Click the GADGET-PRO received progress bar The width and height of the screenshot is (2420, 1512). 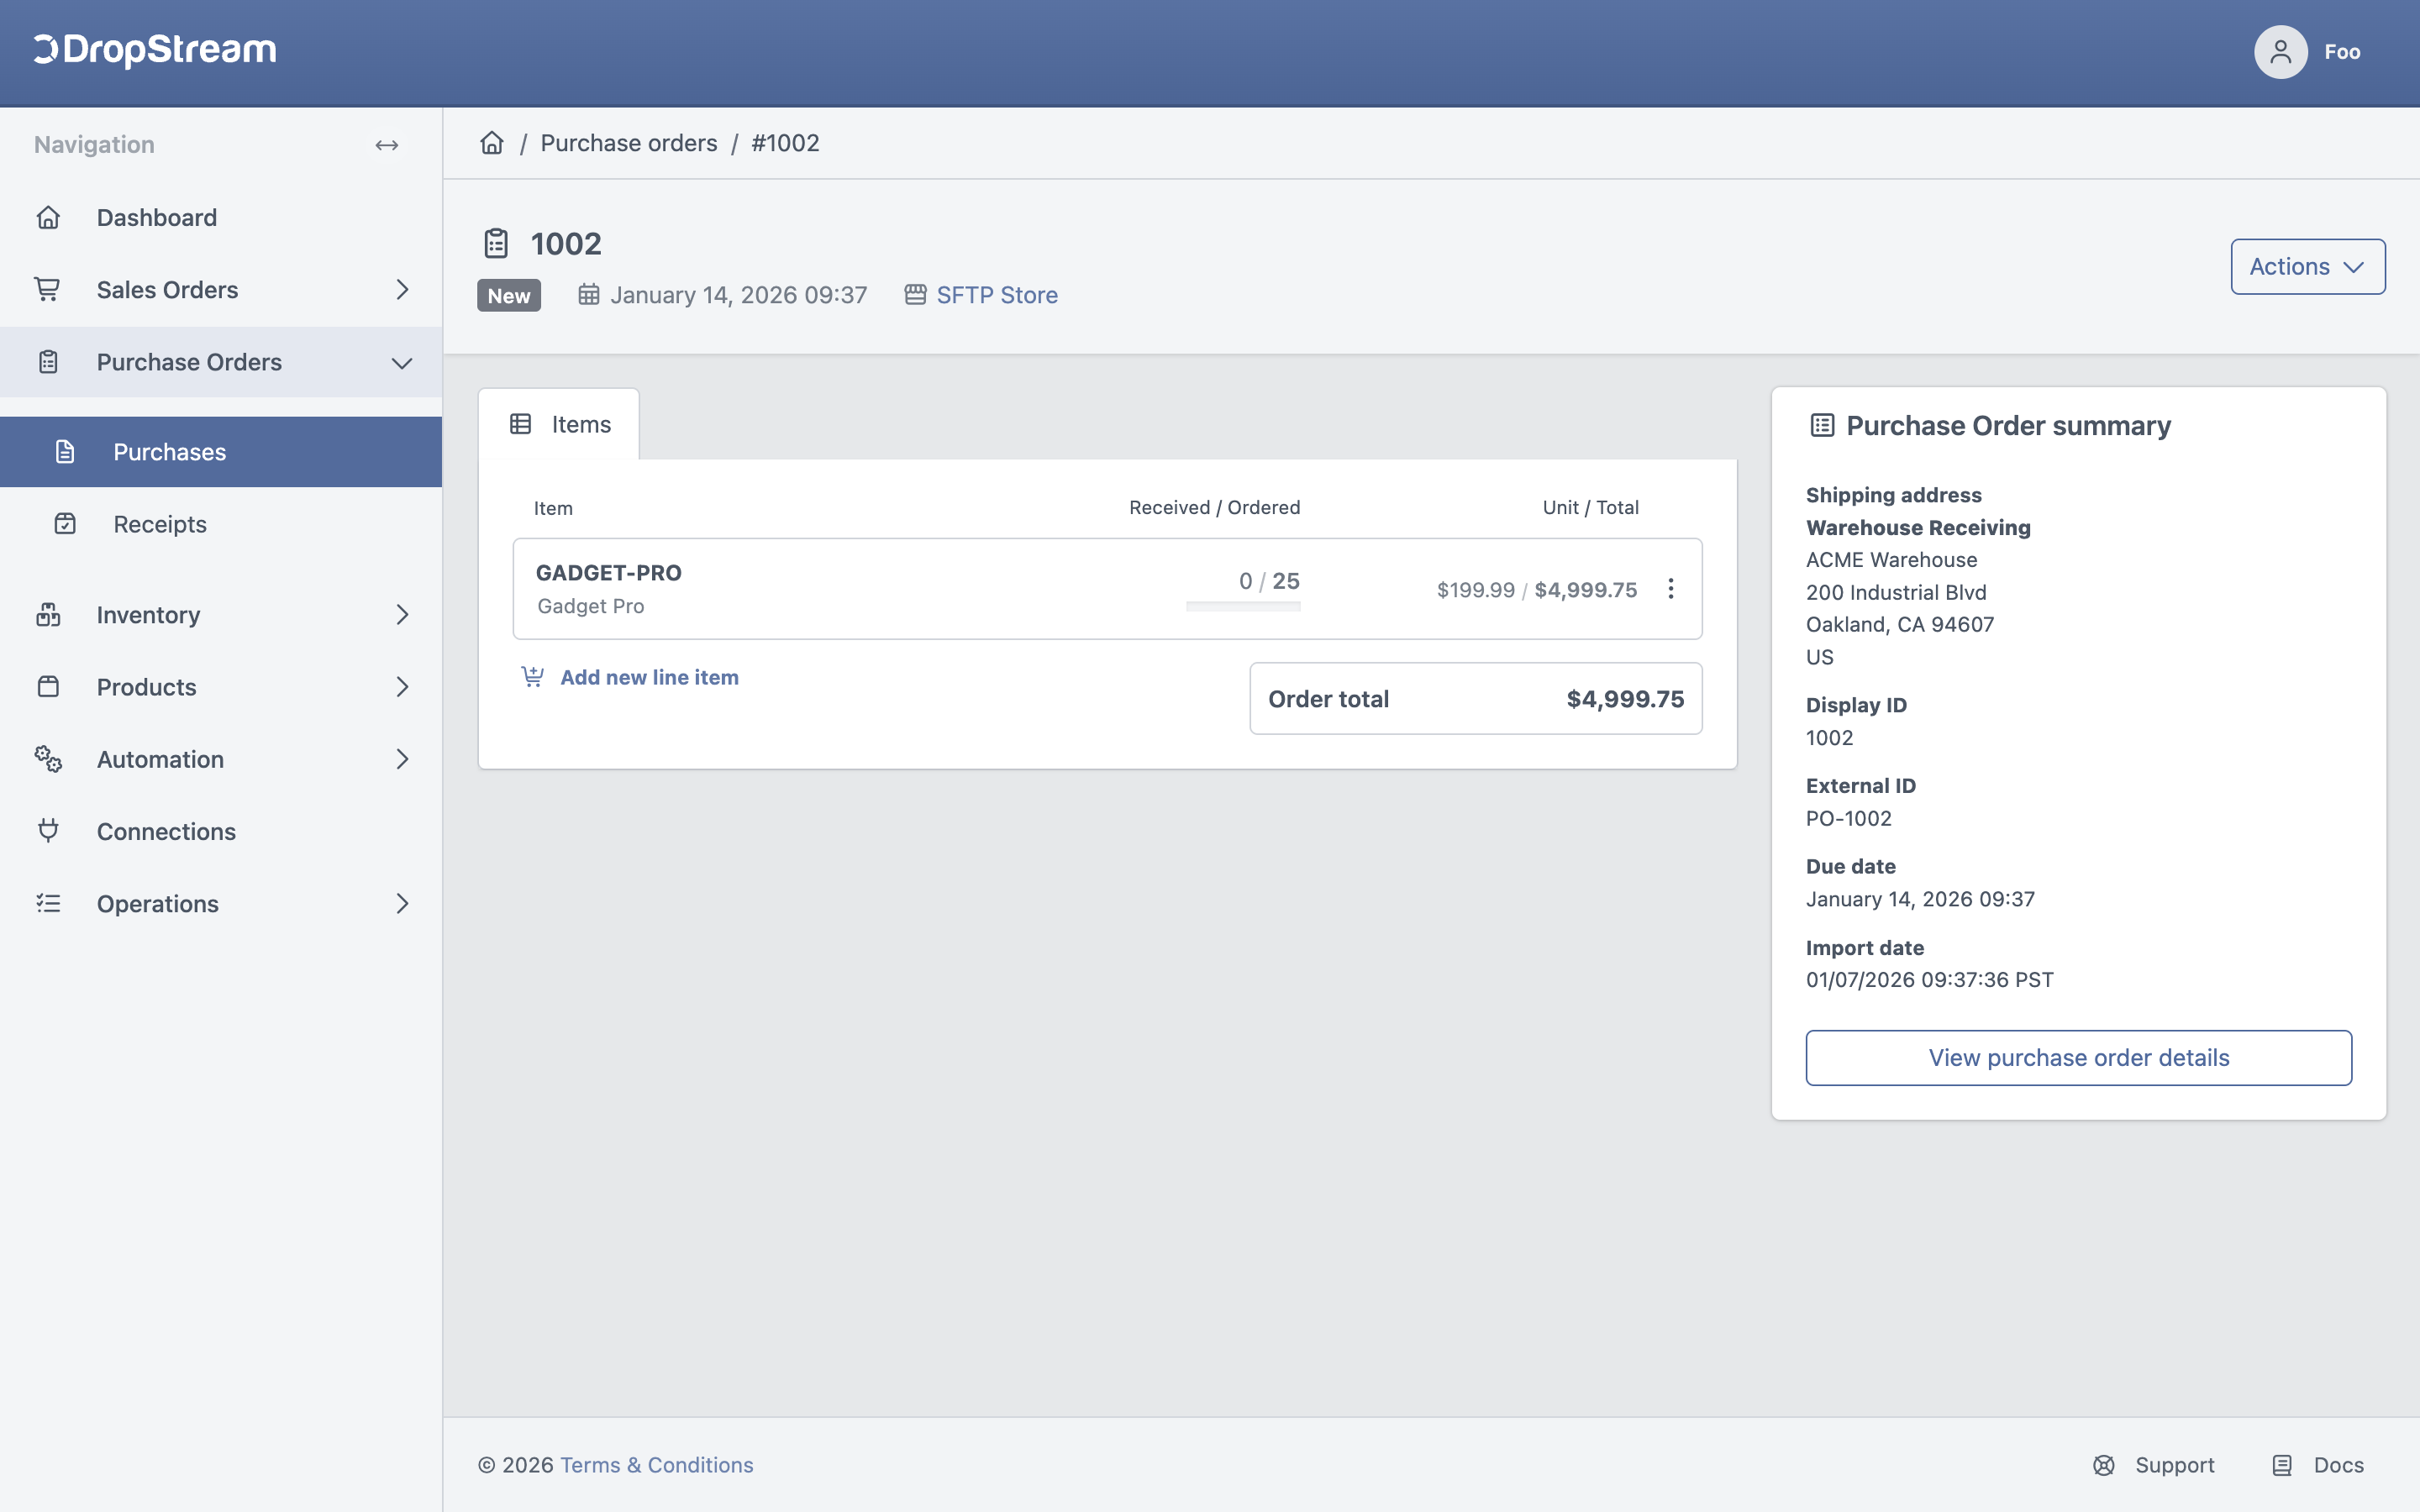1243,606
